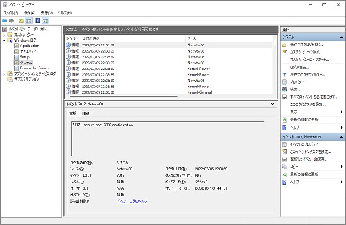Click 現在のログをフィルター funnel icon
Viewport: 346px width, 225px height.
285,74
